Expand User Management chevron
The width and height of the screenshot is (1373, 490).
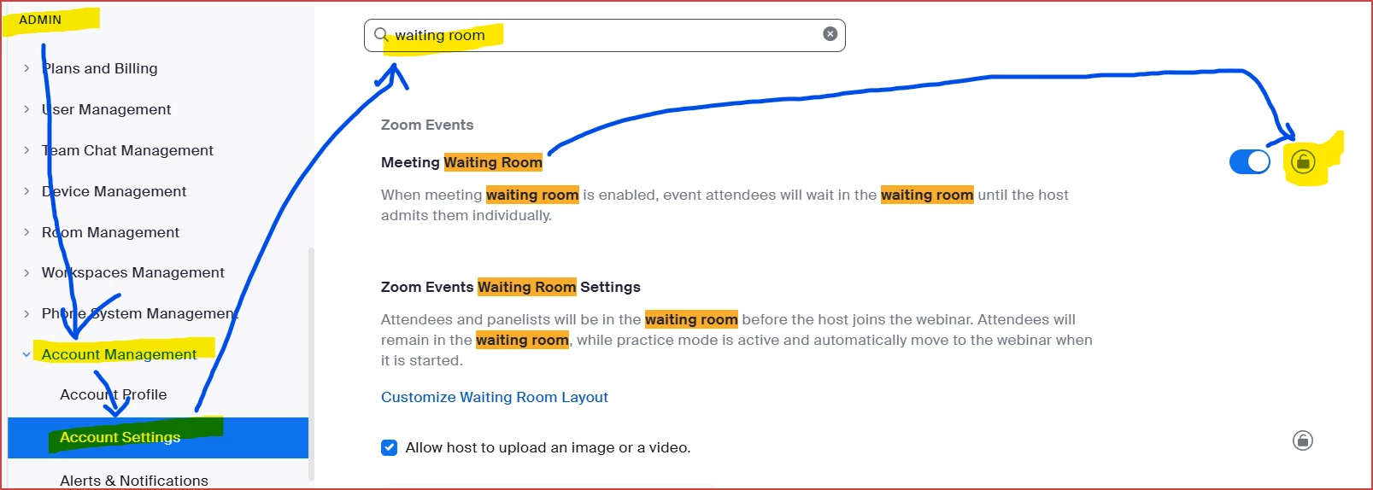pyautogui.click(x=26, y=109)
